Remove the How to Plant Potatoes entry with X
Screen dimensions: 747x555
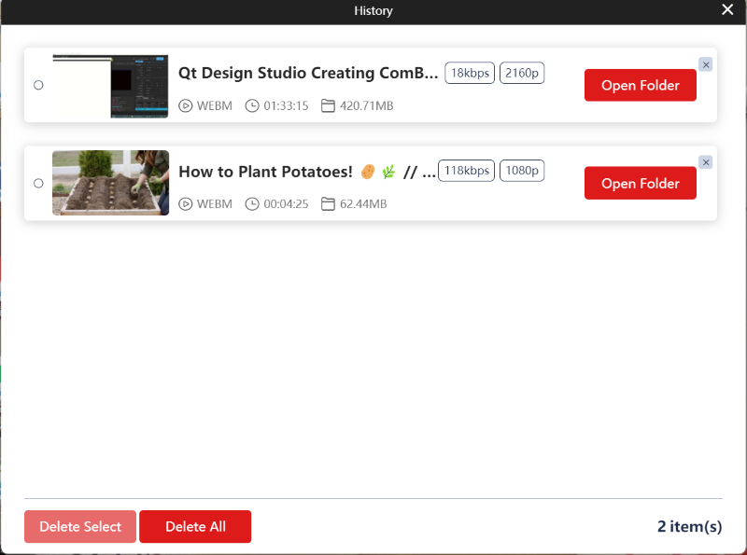706,162
